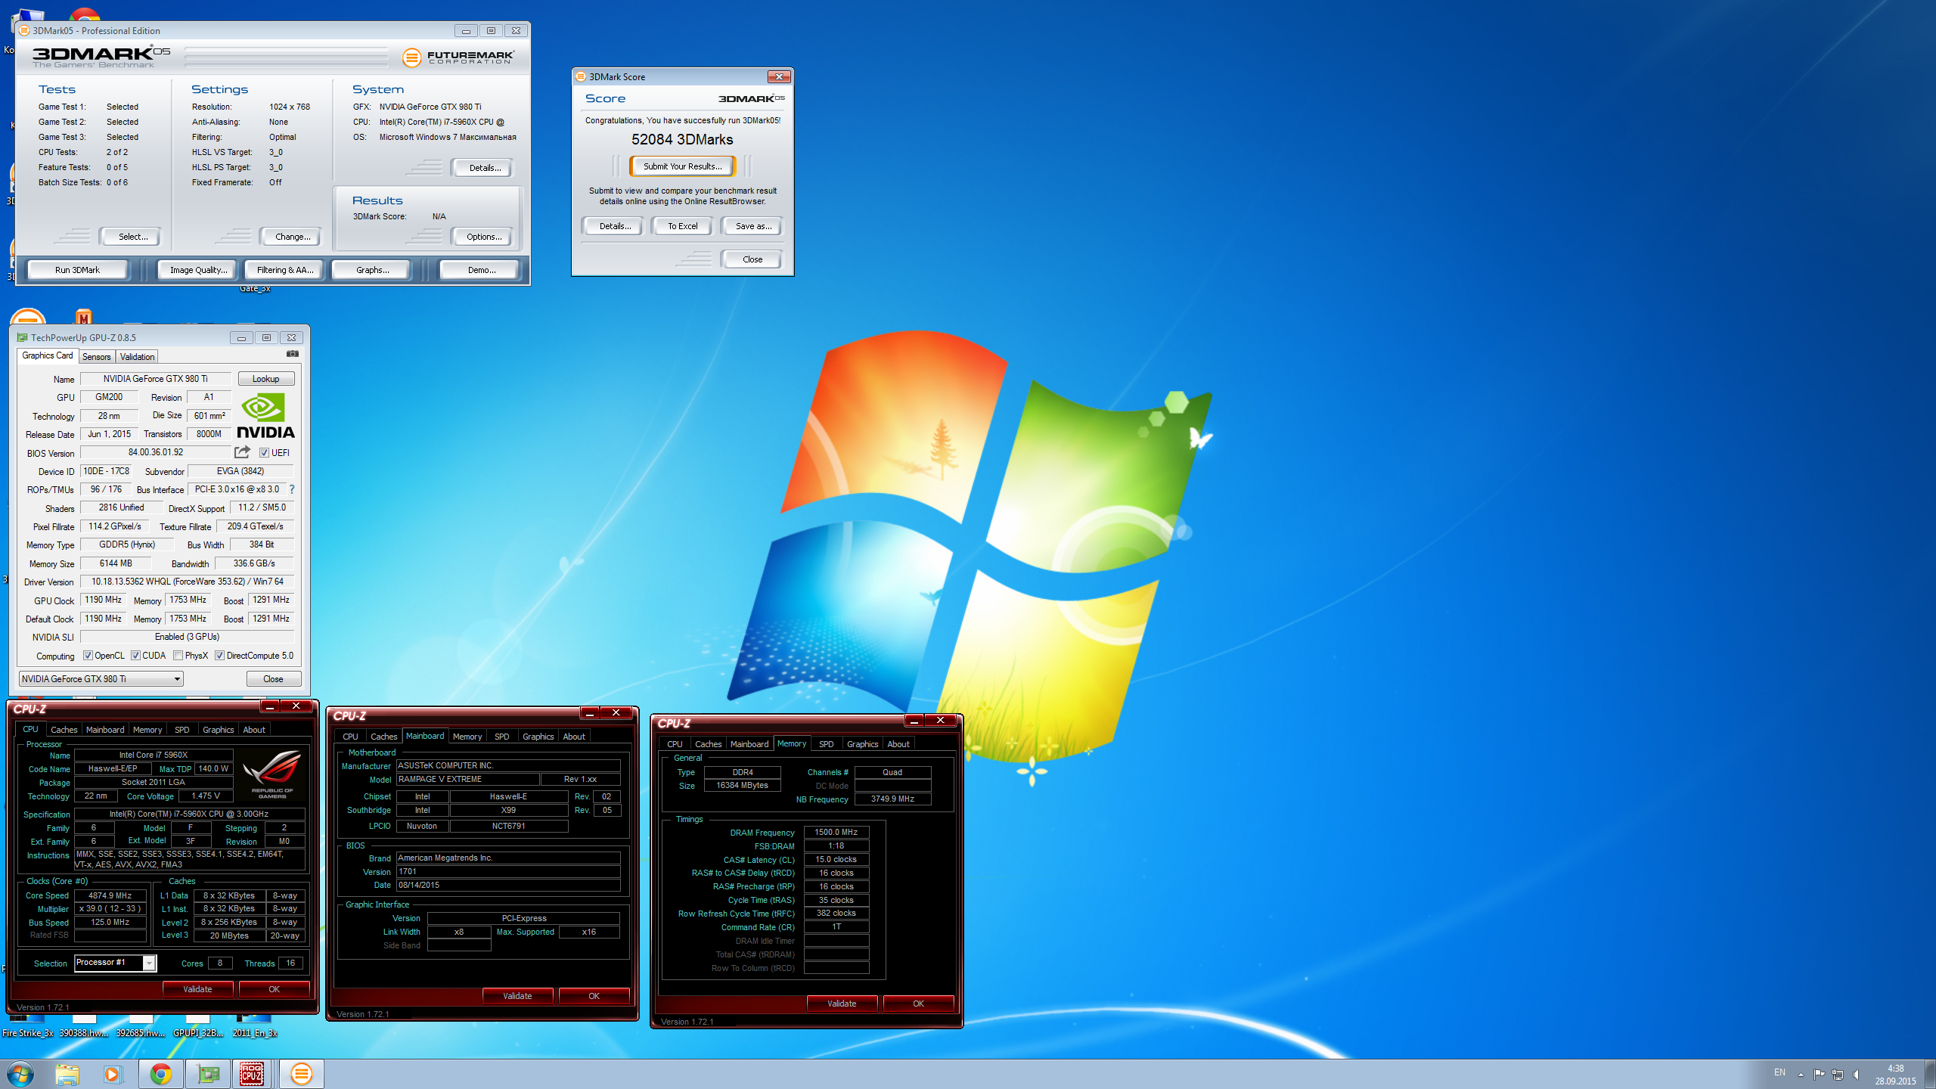Click the Driver Version field in GPU-Z
1936x1089 pixels.
[x=187, y=582]
